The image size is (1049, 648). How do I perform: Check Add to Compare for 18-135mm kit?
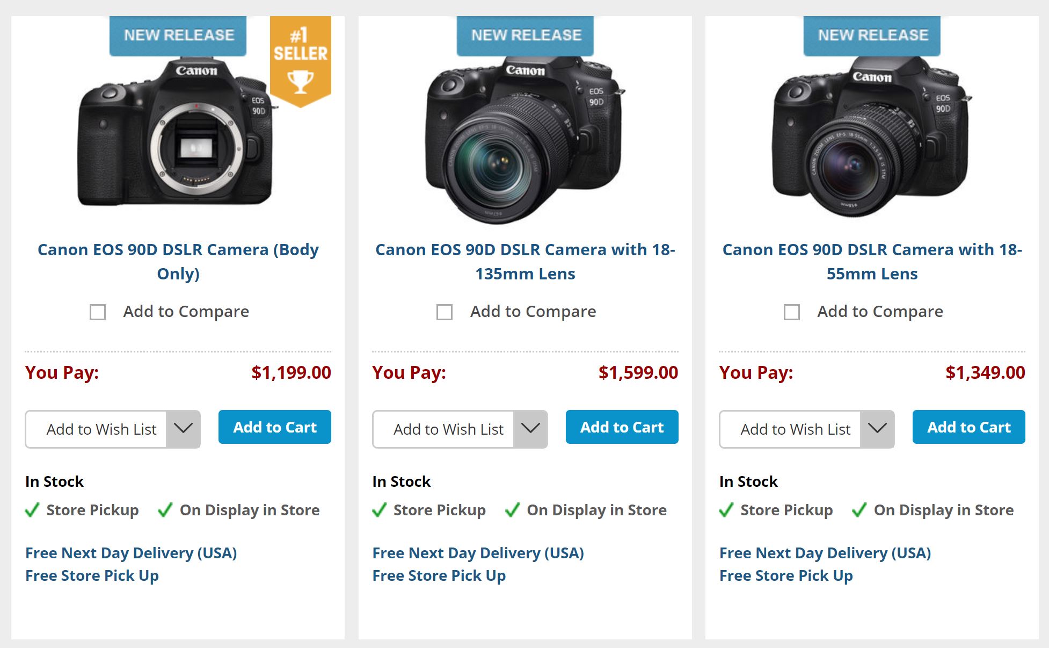[445, 312]
